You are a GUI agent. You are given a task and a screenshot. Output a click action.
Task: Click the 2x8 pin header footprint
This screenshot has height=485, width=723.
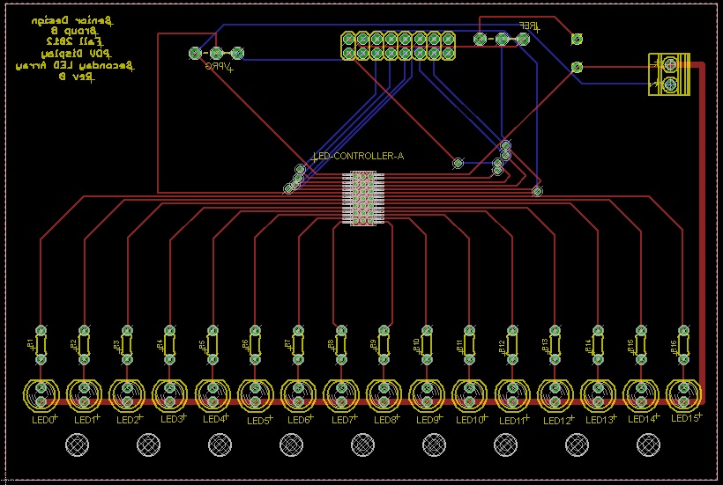(398, 46)
